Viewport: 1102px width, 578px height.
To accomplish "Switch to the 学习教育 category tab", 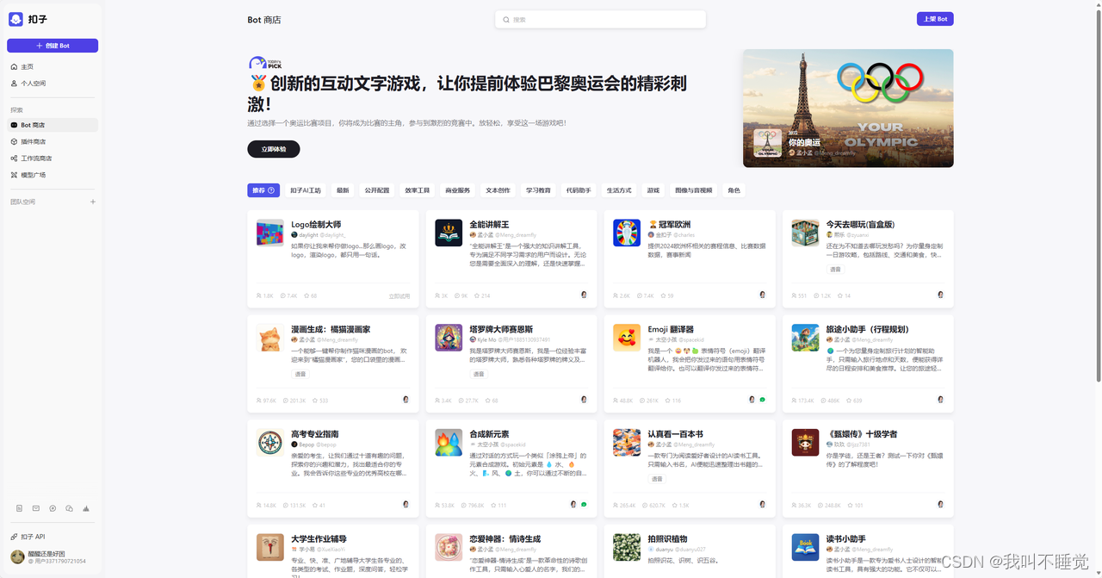I will (538, 190).
